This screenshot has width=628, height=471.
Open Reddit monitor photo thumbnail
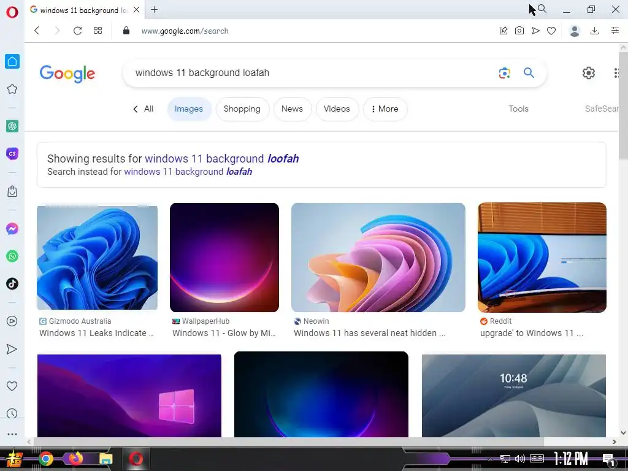[x=542, y=258]
